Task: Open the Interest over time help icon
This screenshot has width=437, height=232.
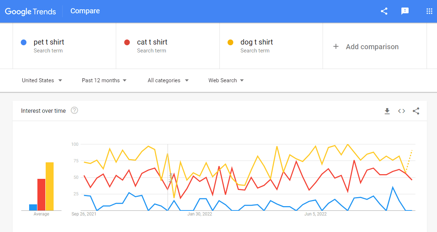Action: click(x=74, y=110)
